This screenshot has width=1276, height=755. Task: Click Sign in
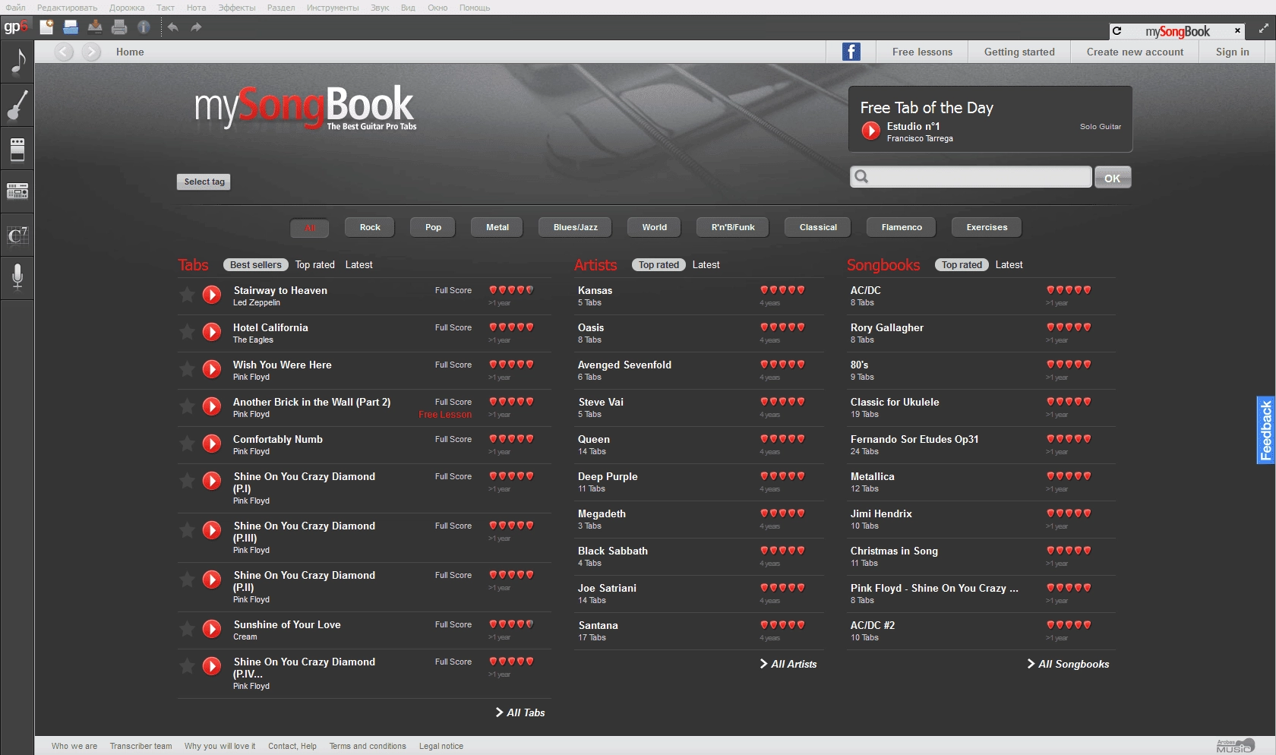click(x=1232, y=52)
